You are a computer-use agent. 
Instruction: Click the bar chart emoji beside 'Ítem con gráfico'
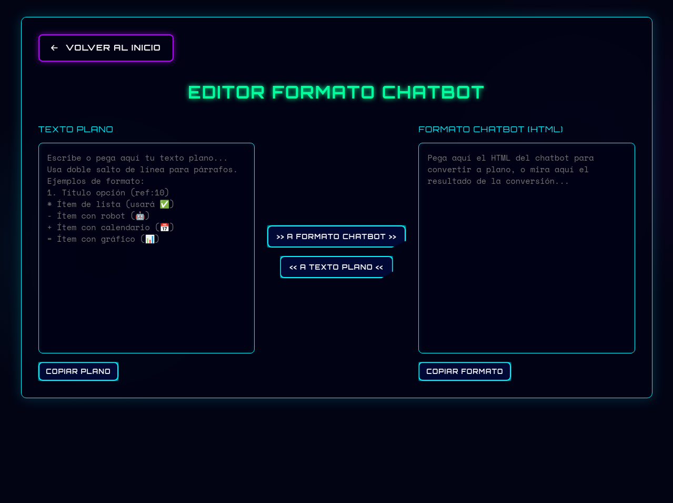click(x=150, y=239)
